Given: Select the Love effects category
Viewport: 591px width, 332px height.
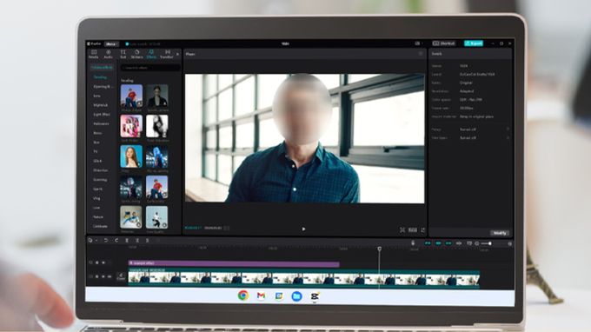Looking at the screenshot, I should coord(96,208).
